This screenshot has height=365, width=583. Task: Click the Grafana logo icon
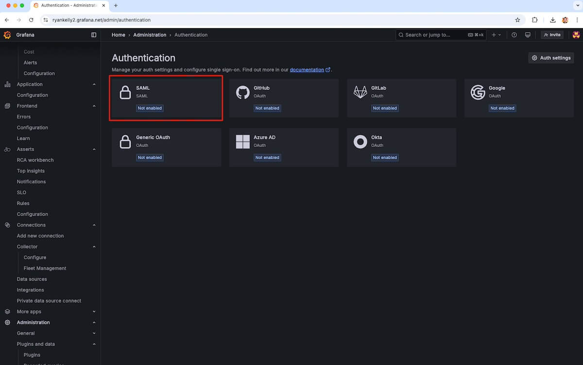click(7, 35)
